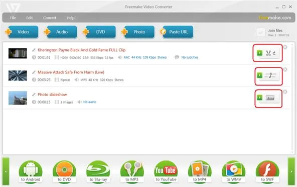Open audio editor icon for Massive Attack track
The image size is (297, 187).
270,75
